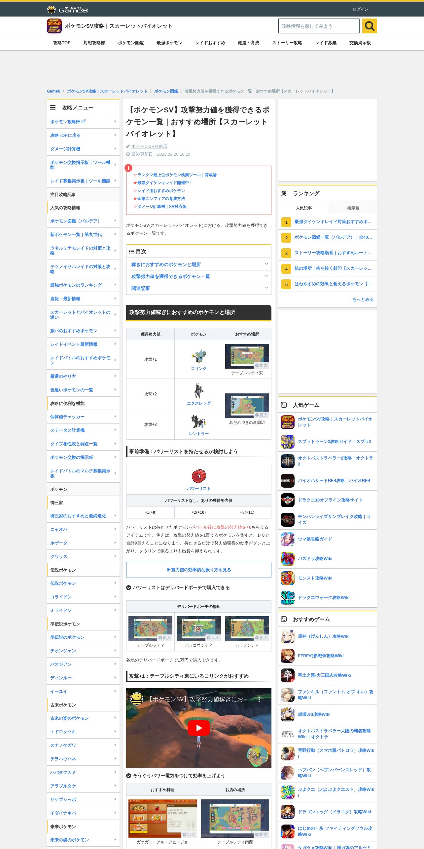Enlarge カラフシティ Delibird map thumbnail

pos(247,628)
